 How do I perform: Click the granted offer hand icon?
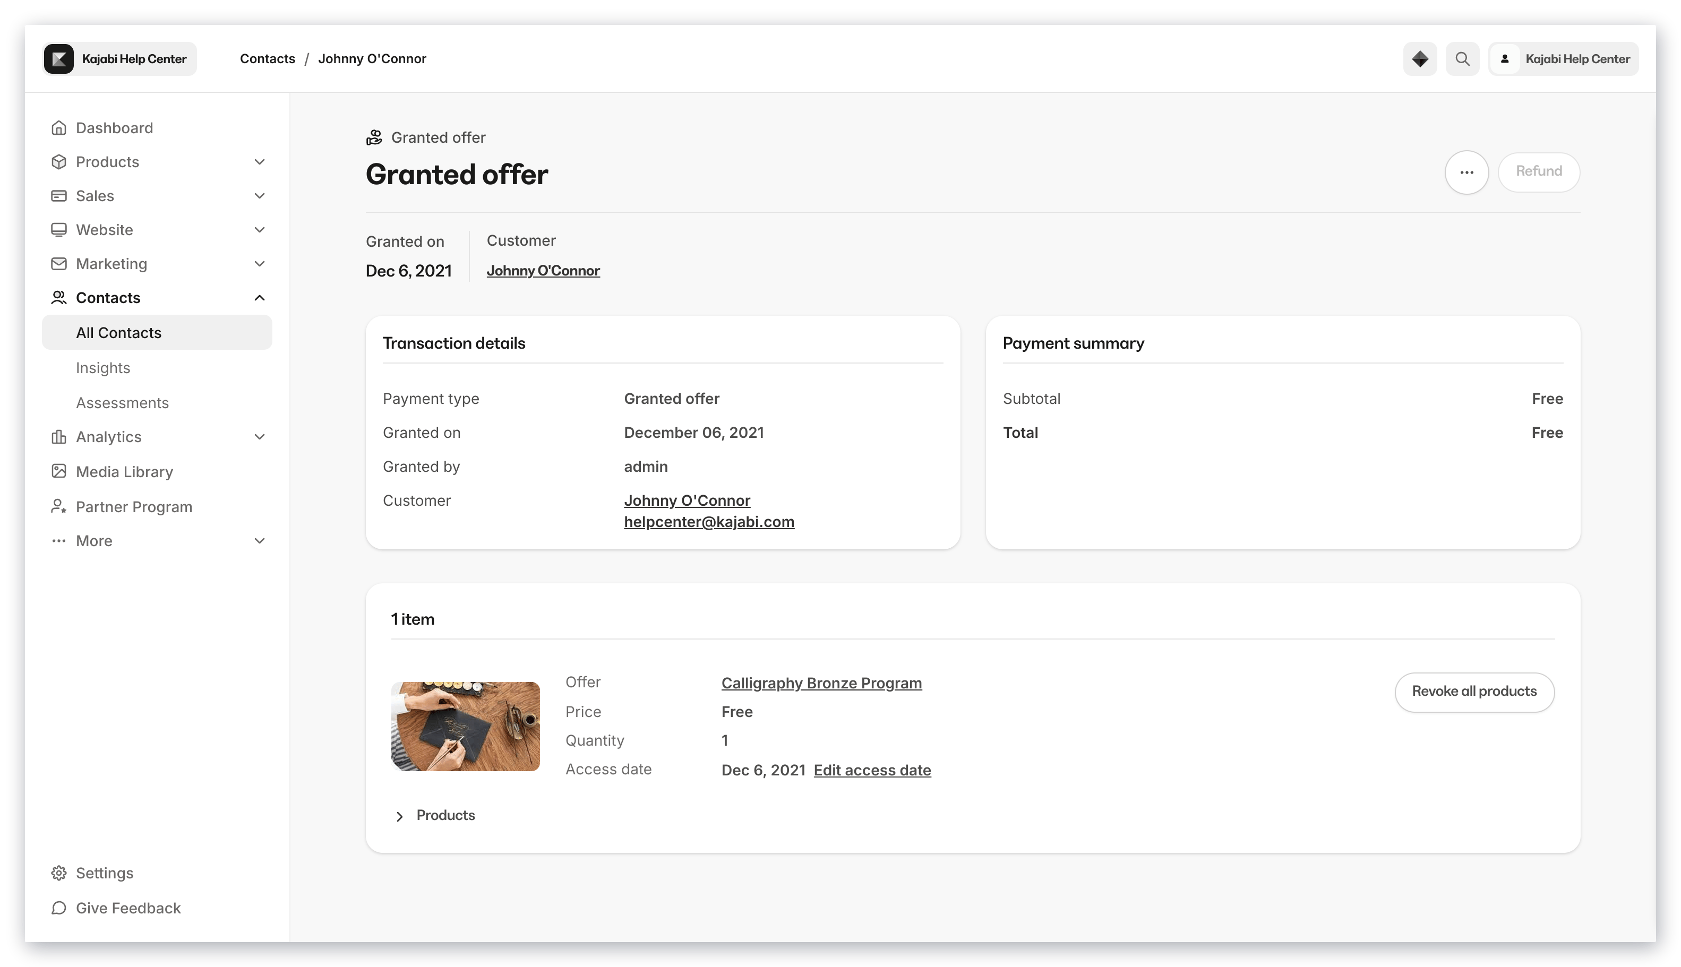[x=374, y=137]
